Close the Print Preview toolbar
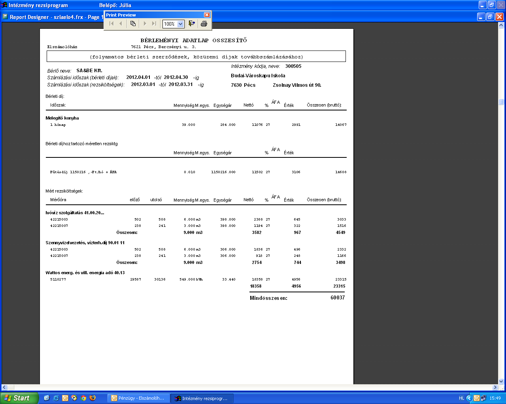506x404 pixels. tap(207, 15)
